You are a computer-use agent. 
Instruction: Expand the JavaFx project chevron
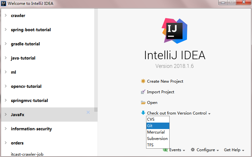pyautogui.click(x=5, y=115)
